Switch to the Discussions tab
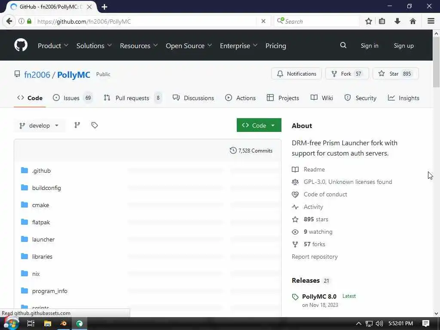This screenshot has width=440, height=330. point(193,98)
